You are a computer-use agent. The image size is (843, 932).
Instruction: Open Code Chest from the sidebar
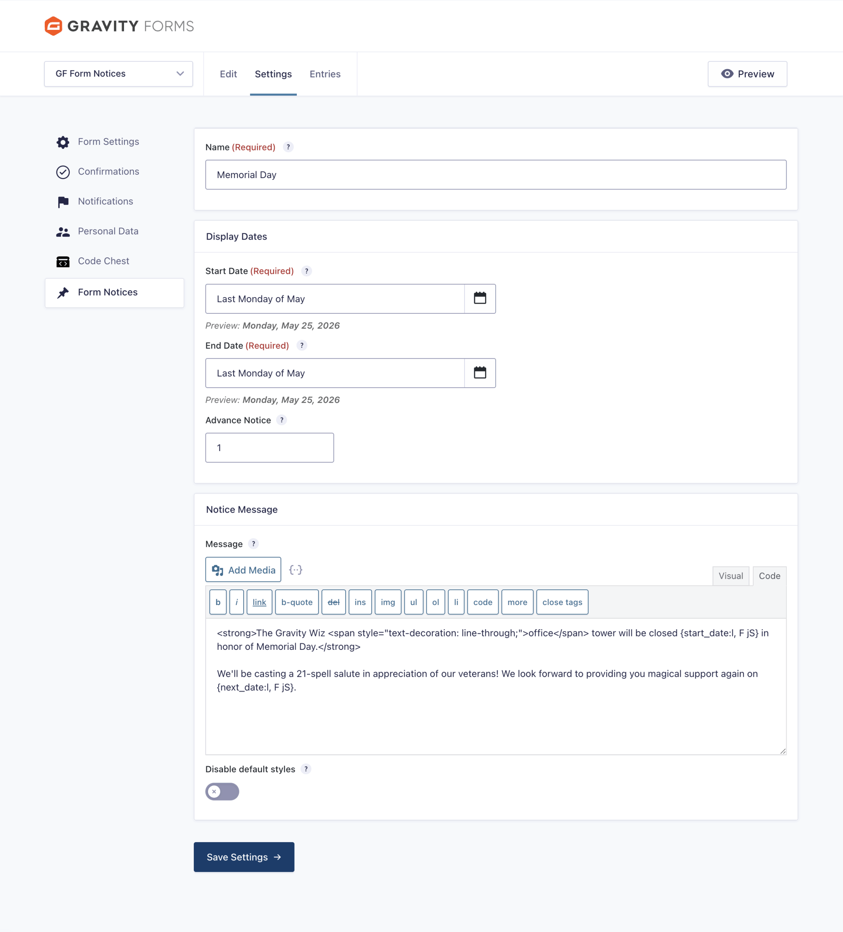point(103,261)
